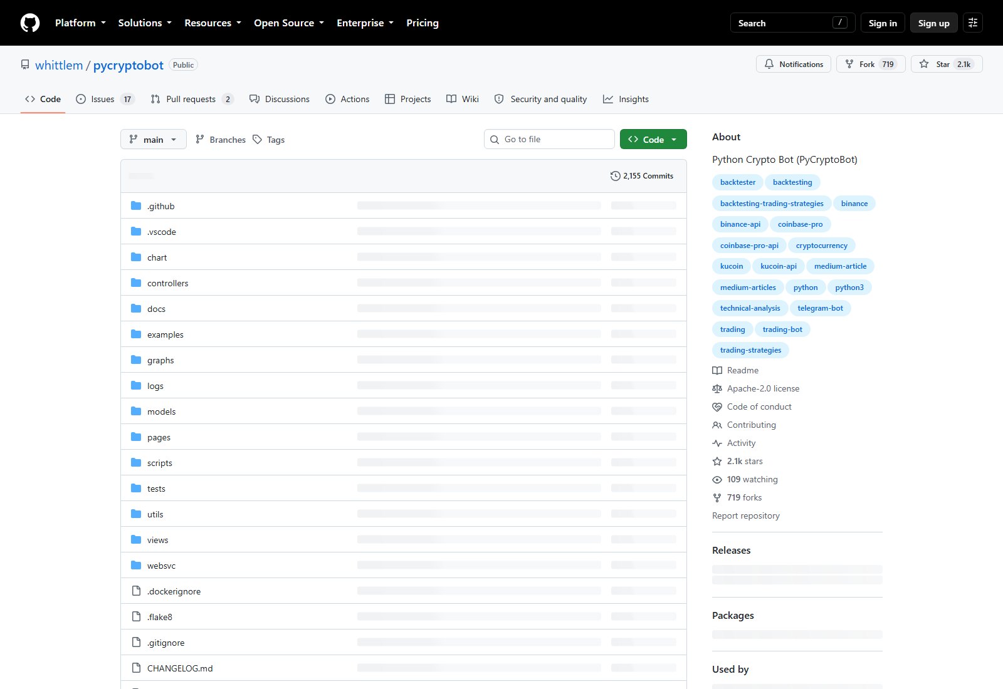Open the appearance settings icon in header
Screen dimensions: 1003x689
[973, 23]
